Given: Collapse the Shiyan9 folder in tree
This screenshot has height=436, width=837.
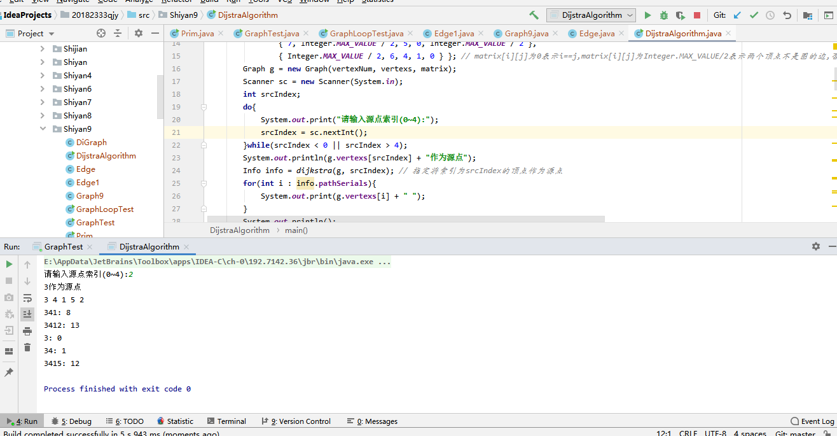Looking at the screenshot, I should (43, 129).
